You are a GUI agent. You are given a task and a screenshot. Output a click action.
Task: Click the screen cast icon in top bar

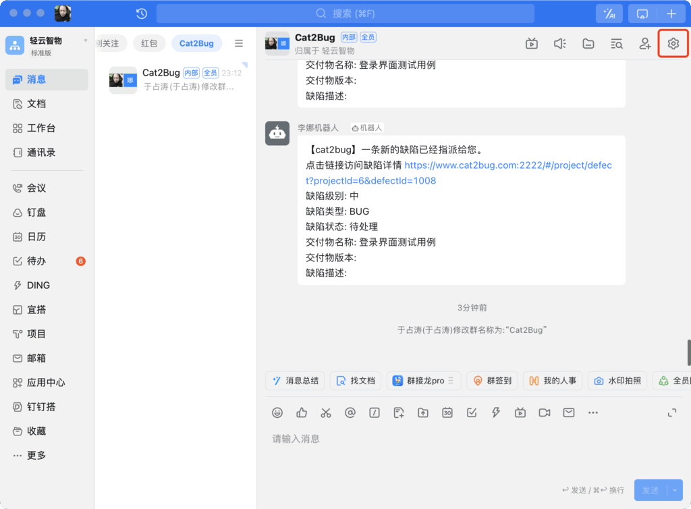[x=642, y=14]
